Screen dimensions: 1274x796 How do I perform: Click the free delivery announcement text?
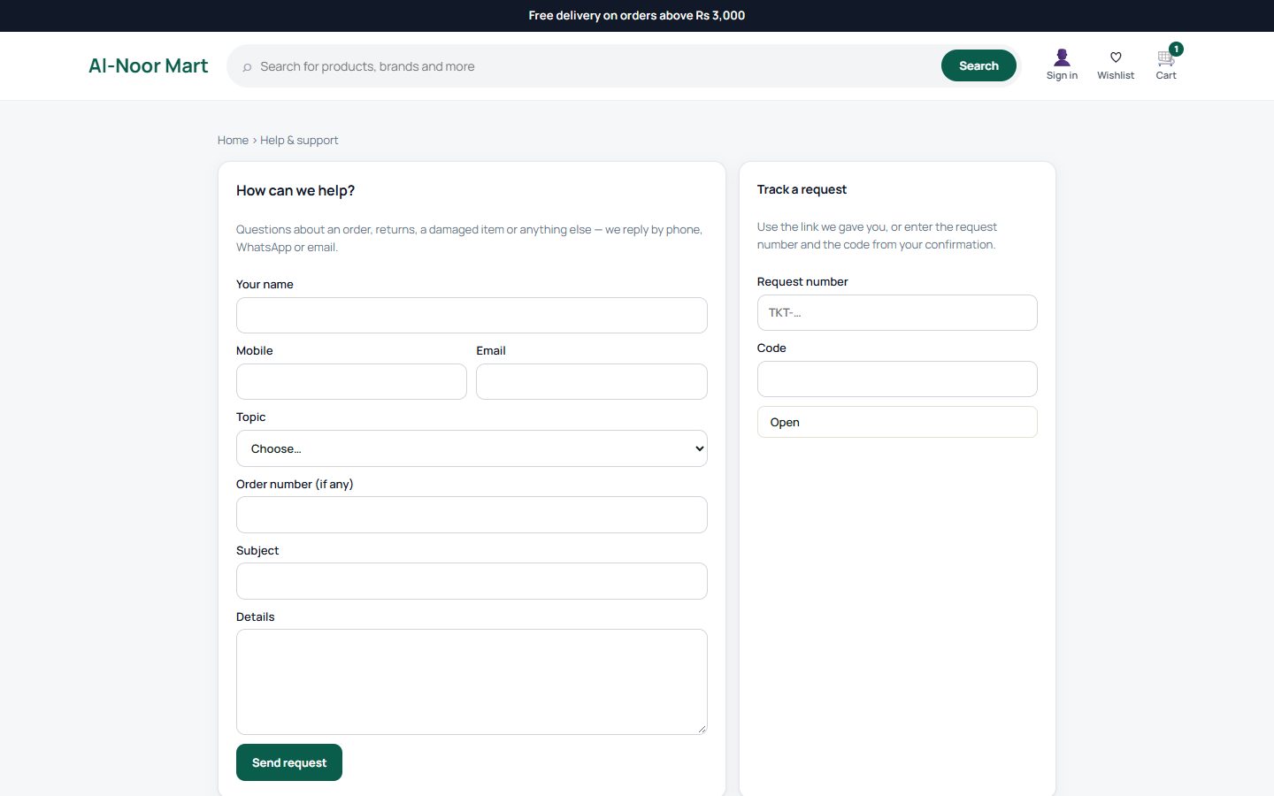[x=637, y=15]
